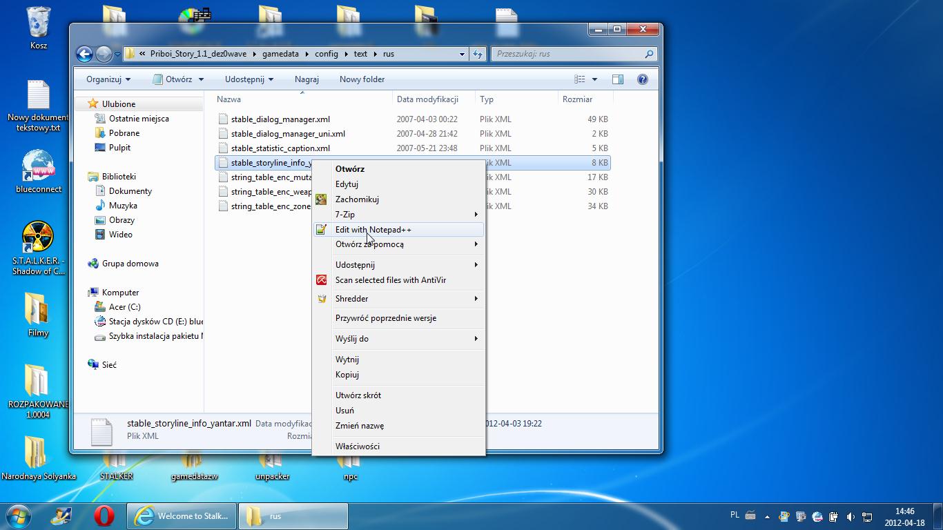
Task: Sort by Data modyfikacji column header
Action: click(x=434, y=99)
